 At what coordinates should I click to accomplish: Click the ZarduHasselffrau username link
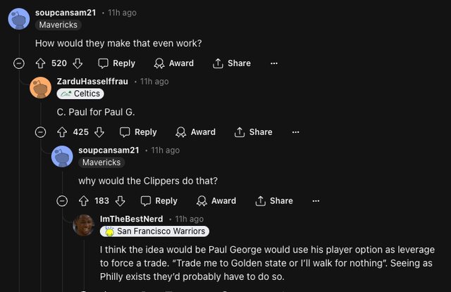[92, 82]
